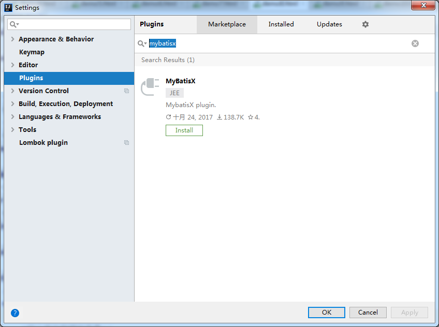This screenshot has height=327, width=439.
Task: Click the Search Results (1) header
Action: pos(168,60)
